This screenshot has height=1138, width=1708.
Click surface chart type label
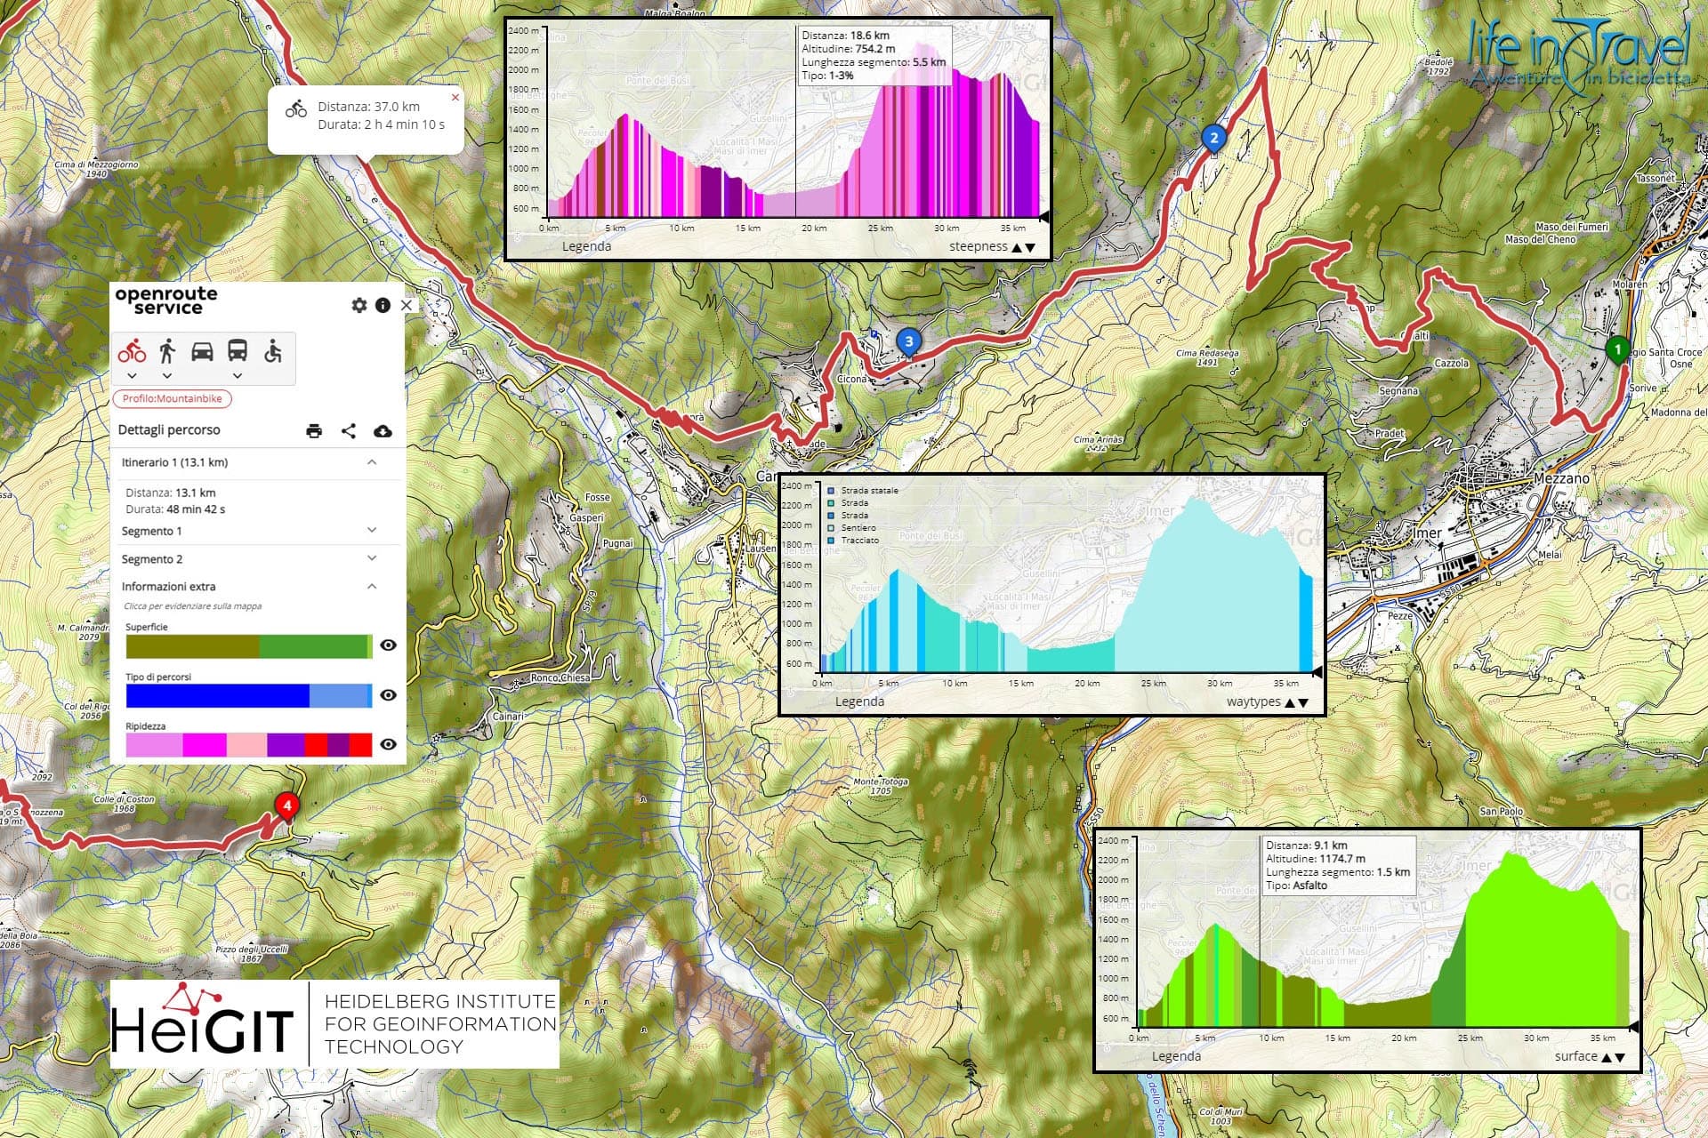click(1575, 1056)
